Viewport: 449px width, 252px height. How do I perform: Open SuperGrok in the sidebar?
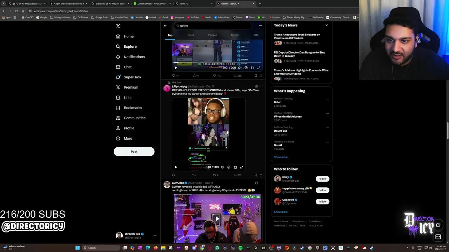point(129,77)
